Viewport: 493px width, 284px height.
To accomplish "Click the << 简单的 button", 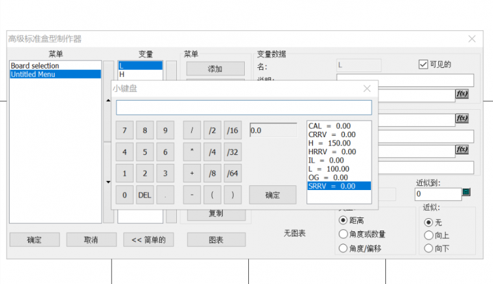I will (148, 240).
